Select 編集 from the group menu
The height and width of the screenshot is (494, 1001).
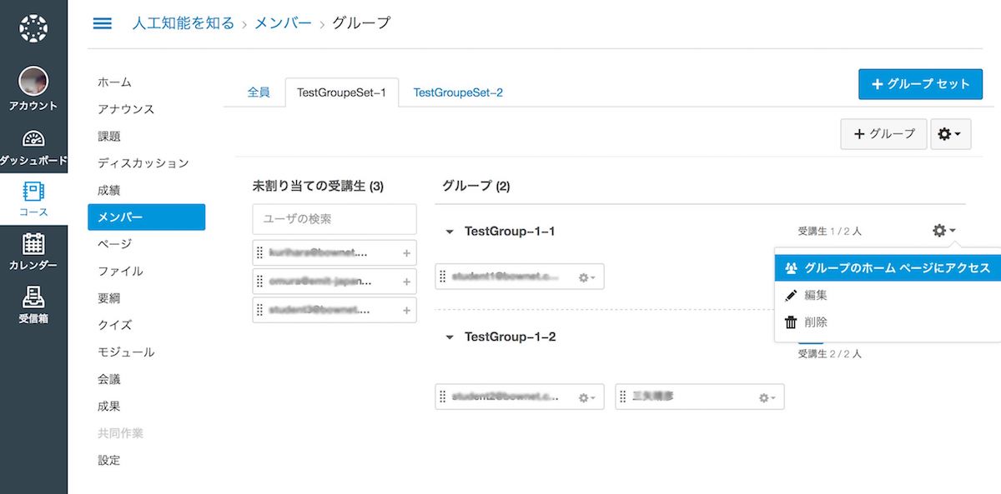point(815,295)
